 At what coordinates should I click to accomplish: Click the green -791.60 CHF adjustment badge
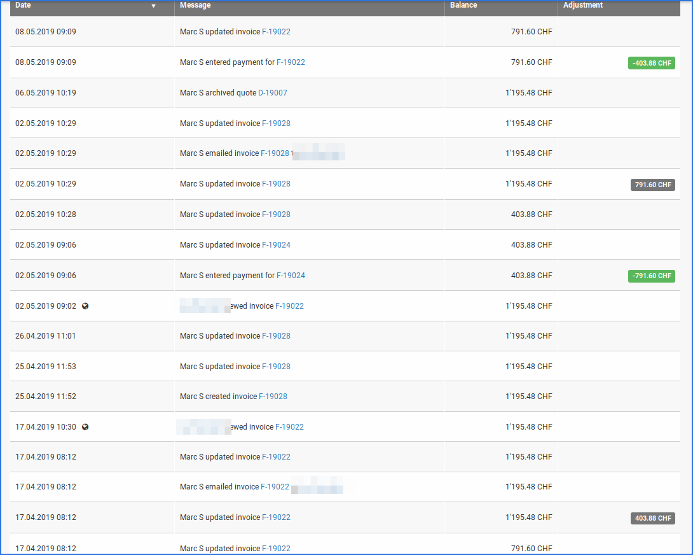(651, 276)
